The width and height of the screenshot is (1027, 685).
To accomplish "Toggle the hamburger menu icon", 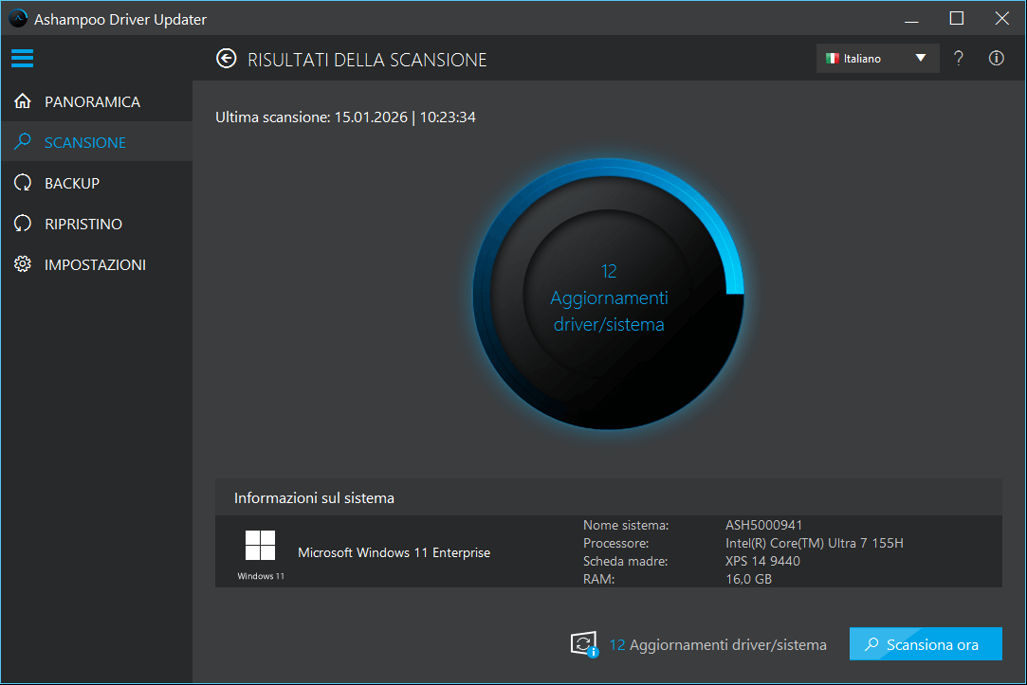I will [23, 59].
